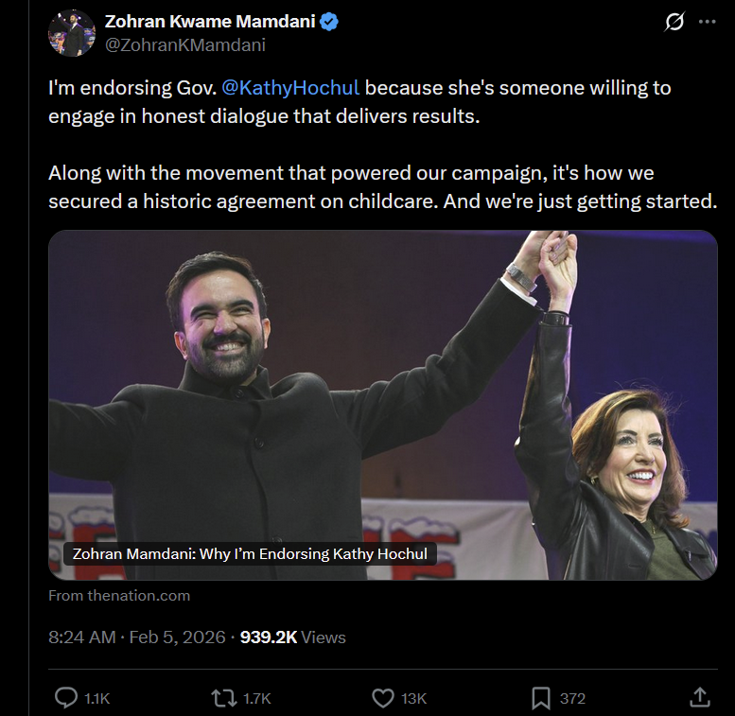Screen dimensions: 735x716
Task: Click the Grok slash-circle icon
Action: click(674, 22)
